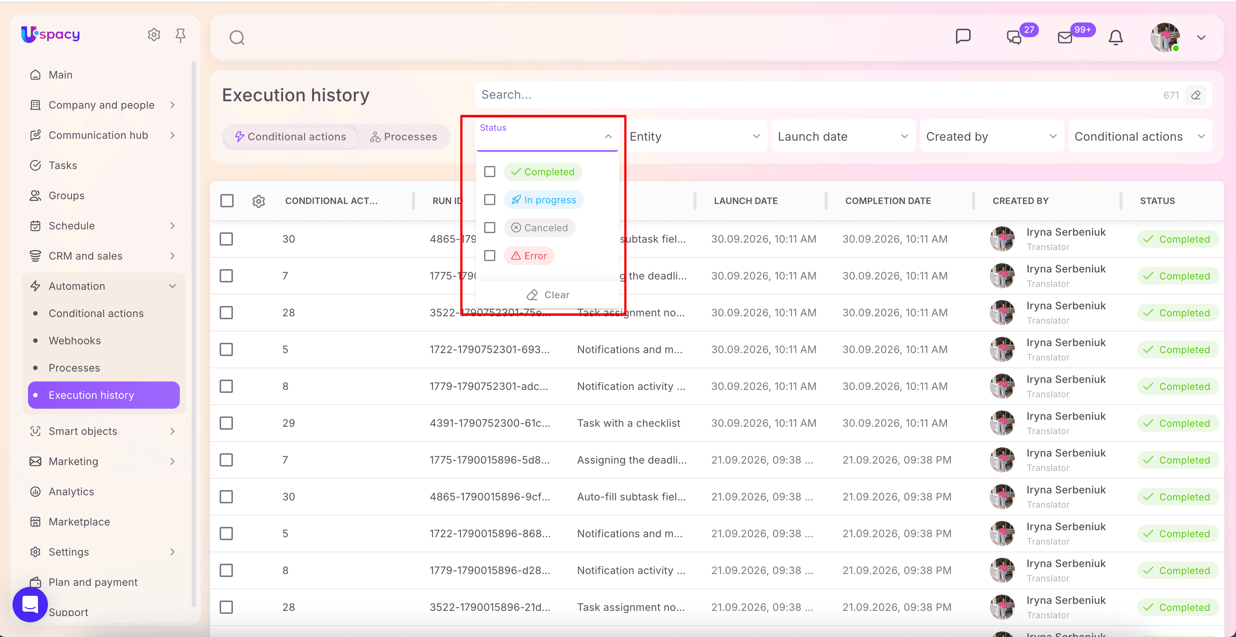This screenshot has width=1236, height=637.
Task: Check the Canceled status checkbox
Action: tap(489, 227)
